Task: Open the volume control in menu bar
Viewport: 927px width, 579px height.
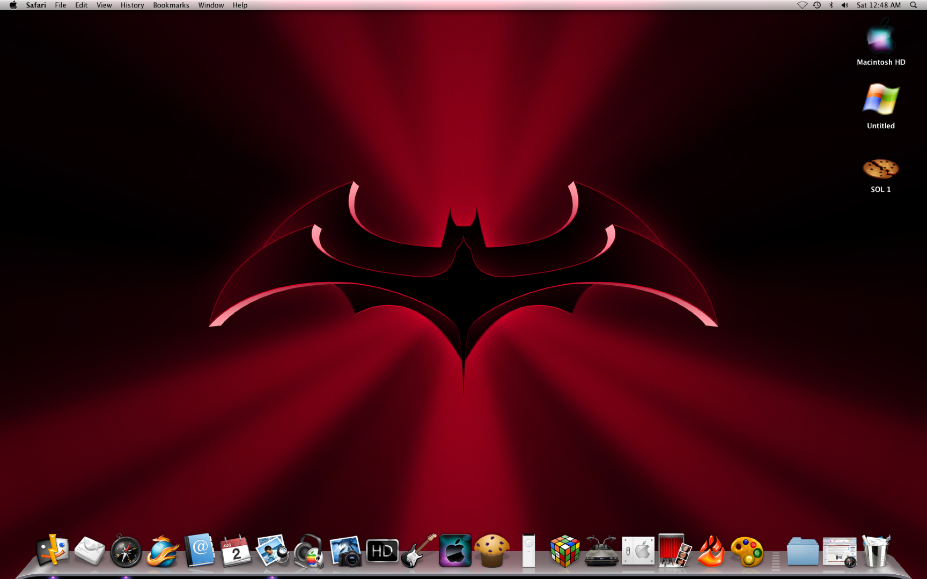Action: pos(845,5)
